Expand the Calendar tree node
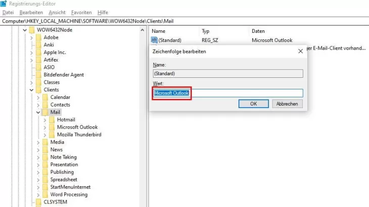Screen dimensions: 369x207 coord(38,97)
